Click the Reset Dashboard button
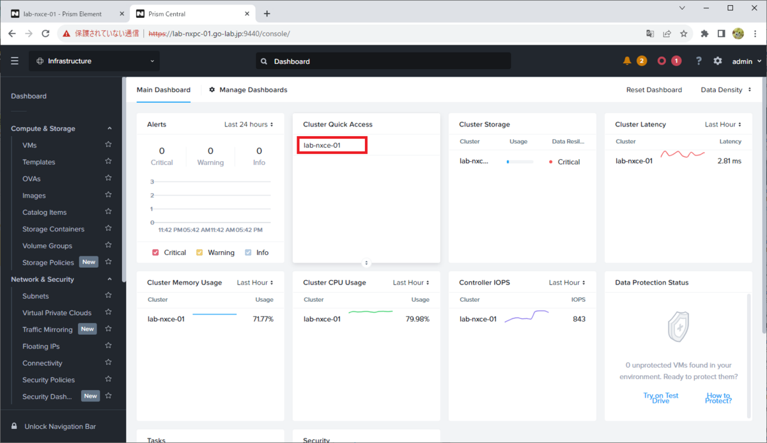 point(654,90)
